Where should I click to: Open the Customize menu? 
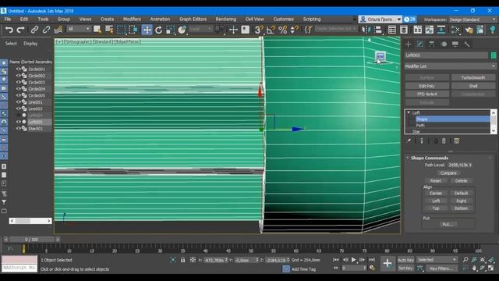point(283,19)
